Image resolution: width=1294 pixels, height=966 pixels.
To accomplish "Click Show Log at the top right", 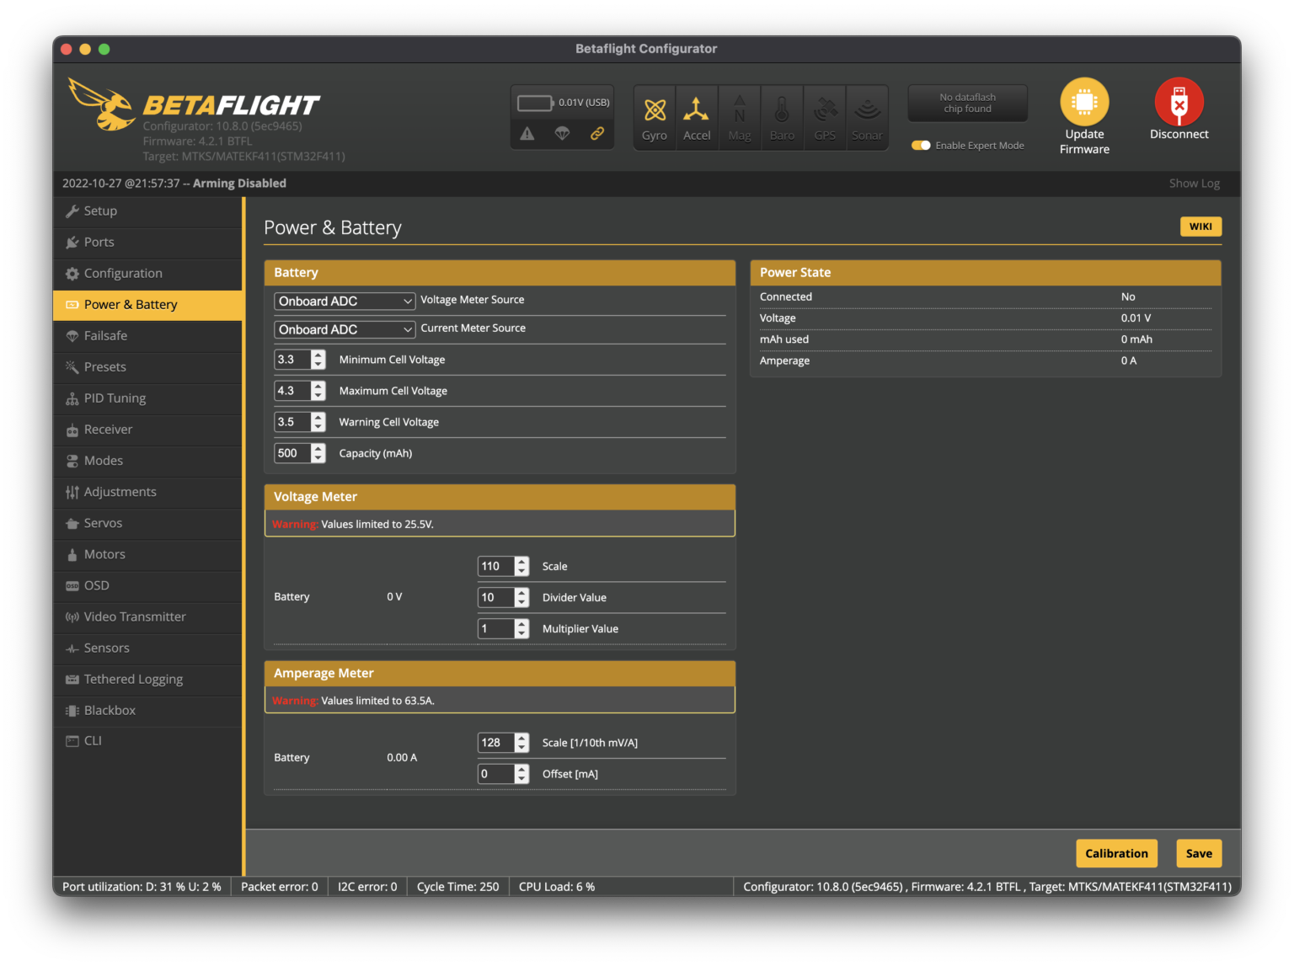I will click(x=1194, y=183).
